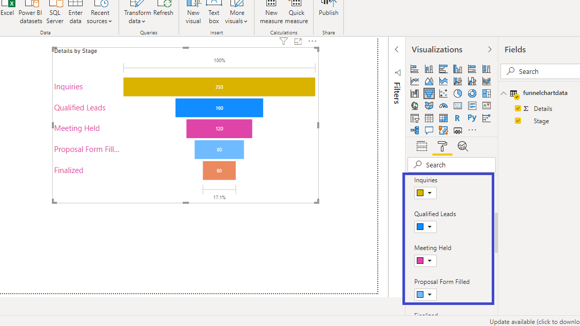Image resolution: width=580 pixels, height=326 pixels.
Task: Select the table visual
Action: [x=429, y=118]
